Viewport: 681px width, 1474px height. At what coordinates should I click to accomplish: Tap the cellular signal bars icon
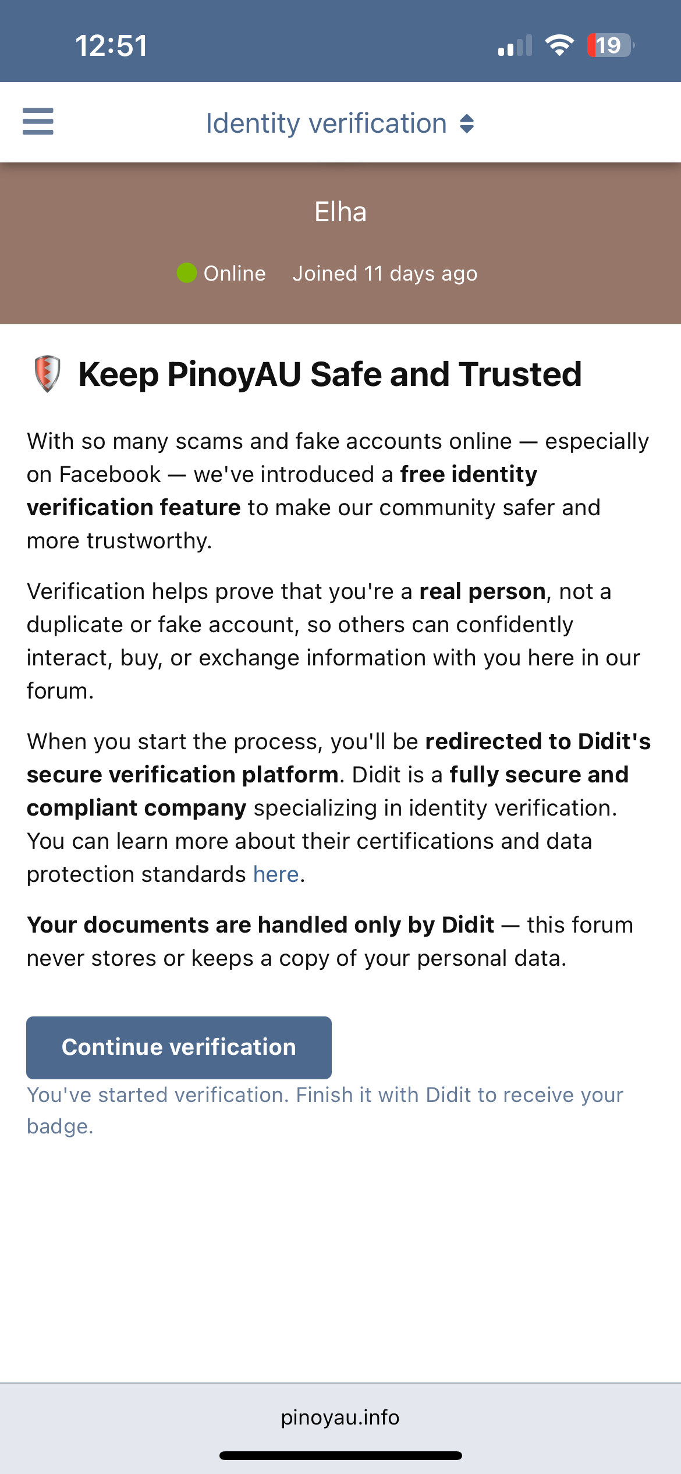(515, 45)
